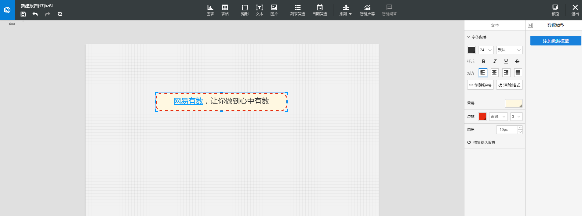Screen dimensions: 582x216
Task: Toggle underline style
Action: [x=506, y=61]
